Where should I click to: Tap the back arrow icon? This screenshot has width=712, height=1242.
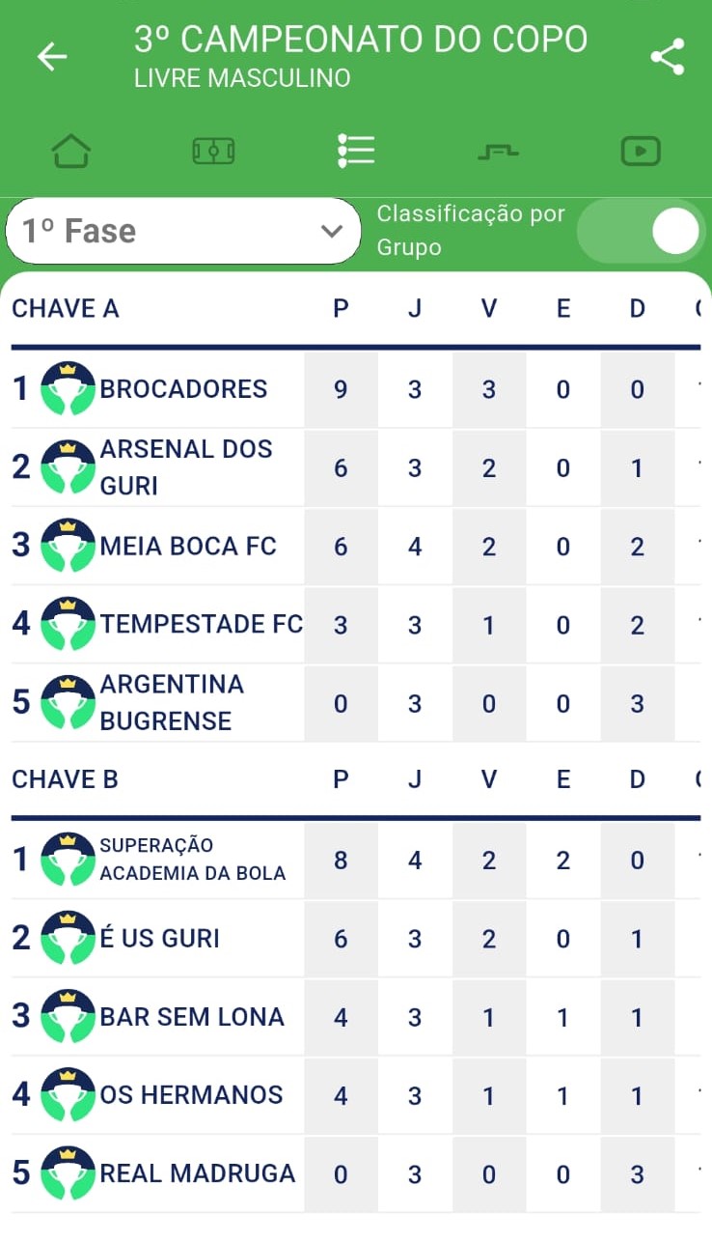pos(52,57)
